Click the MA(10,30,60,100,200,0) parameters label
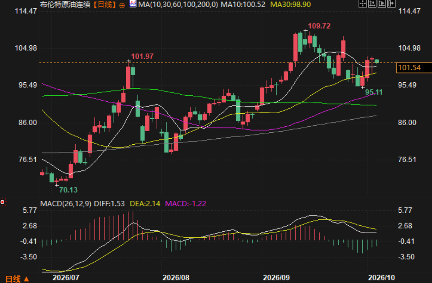 (x=178, y=4)
